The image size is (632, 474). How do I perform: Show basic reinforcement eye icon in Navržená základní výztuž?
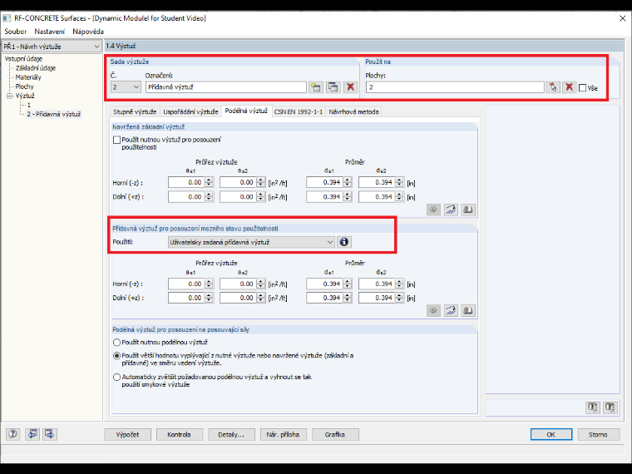click(433, 210)
